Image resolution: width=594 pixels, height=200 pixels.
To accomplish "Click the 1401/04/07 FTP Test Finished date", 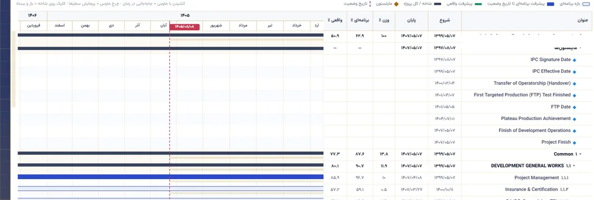I will pos(445,95).
